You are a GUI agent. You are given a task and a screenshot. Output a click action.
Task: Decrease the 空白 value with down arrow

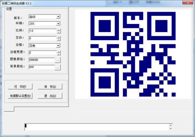(x=59, y=40)
